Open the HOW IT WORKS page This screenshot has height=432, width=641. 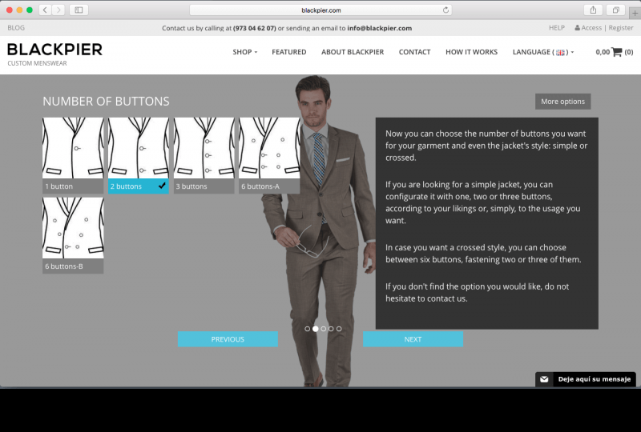(x=471, y=52)
